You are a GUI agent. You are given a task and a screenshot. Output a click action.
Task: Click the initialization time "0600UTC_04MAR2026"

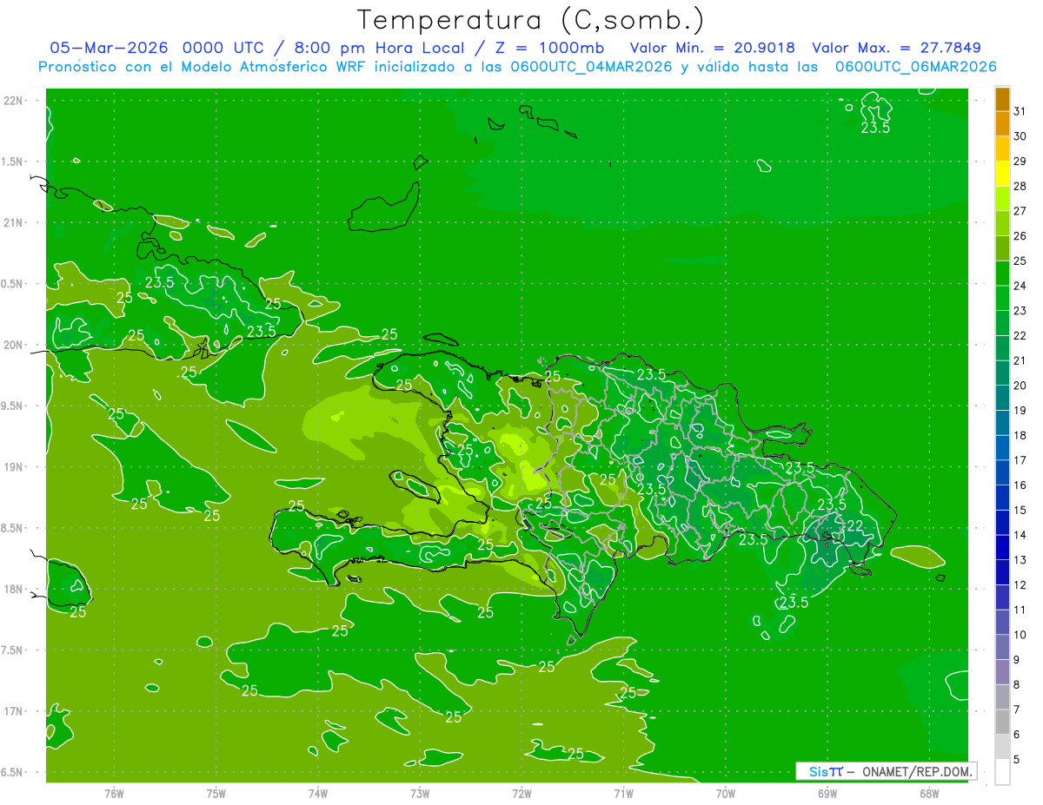click(x=593, y=67)
